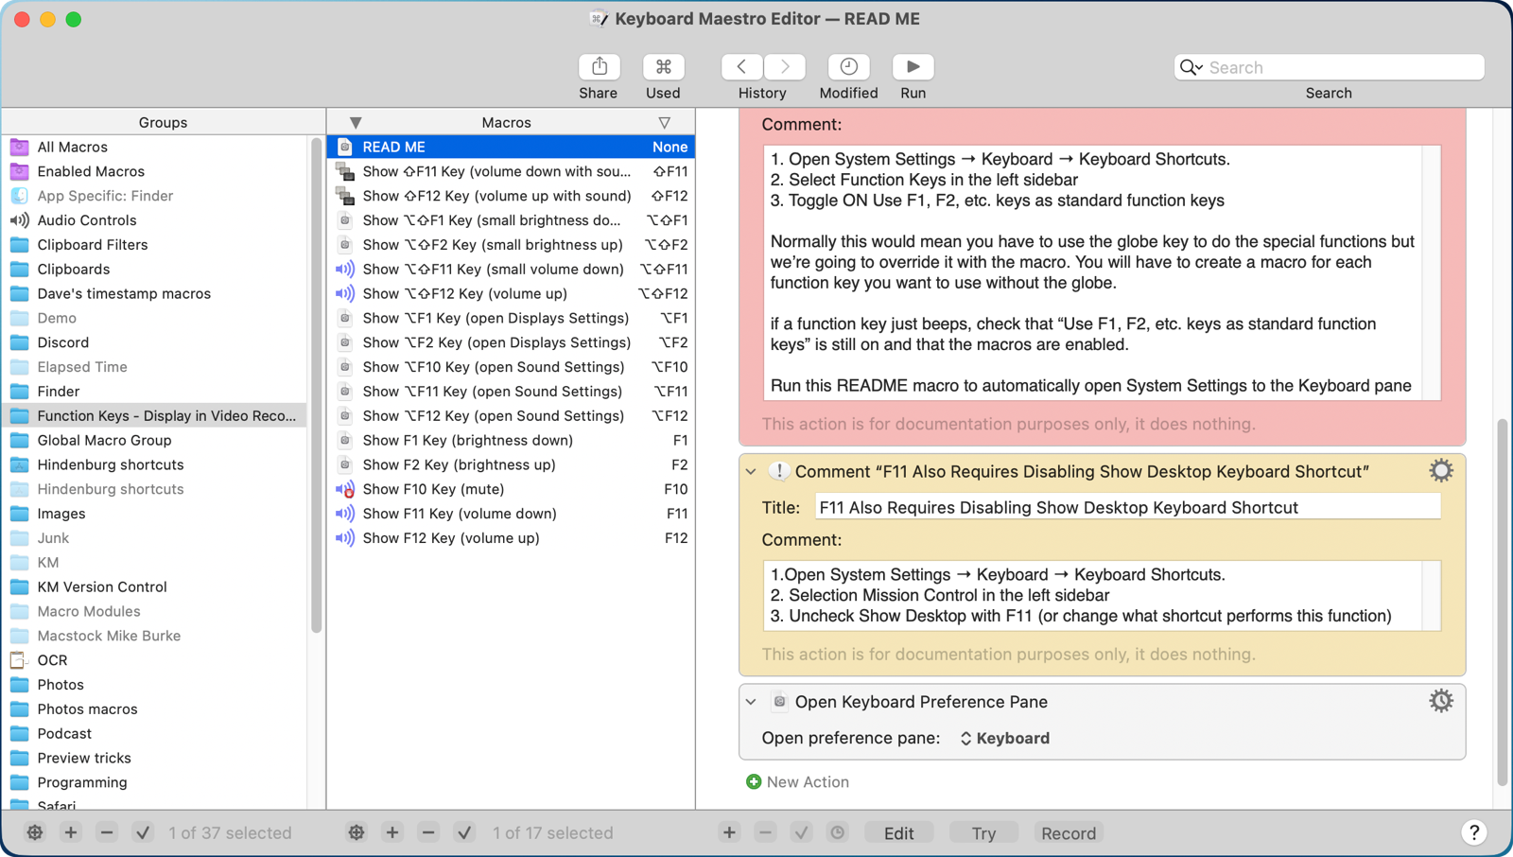Select the Programming group
Screen dimensions: 1513x857
coord(156,782)
